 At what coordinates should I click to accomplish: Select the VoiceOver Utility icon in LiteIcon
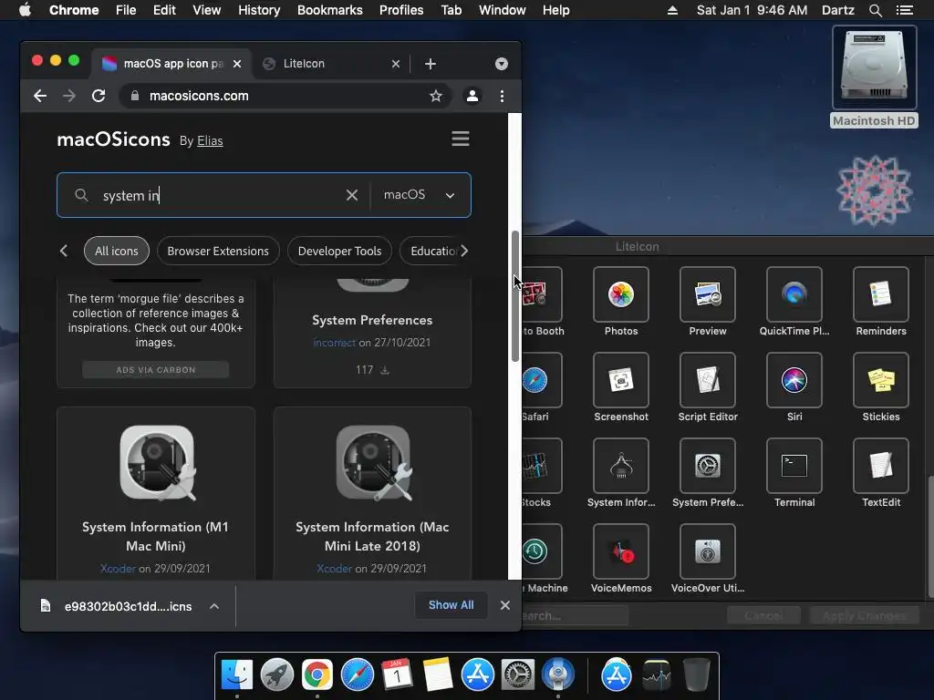(x=708, y=551)
